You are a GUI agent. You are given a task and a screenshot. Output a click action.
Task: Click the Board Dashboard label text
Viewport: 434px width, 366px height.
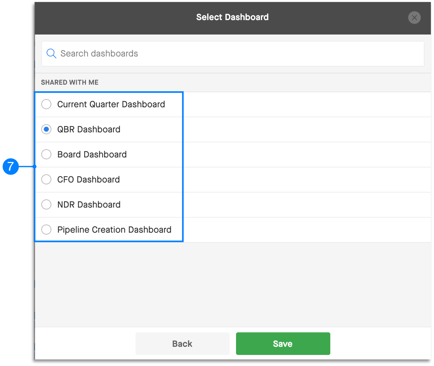click(92, 154)
